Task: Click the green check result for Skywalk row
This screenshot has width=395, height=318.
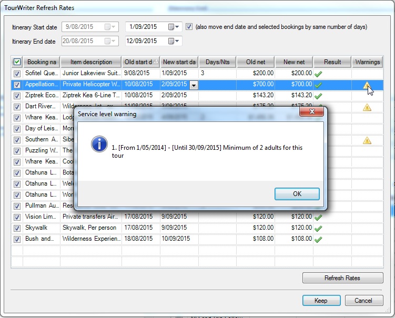Action: click(318, 228)
